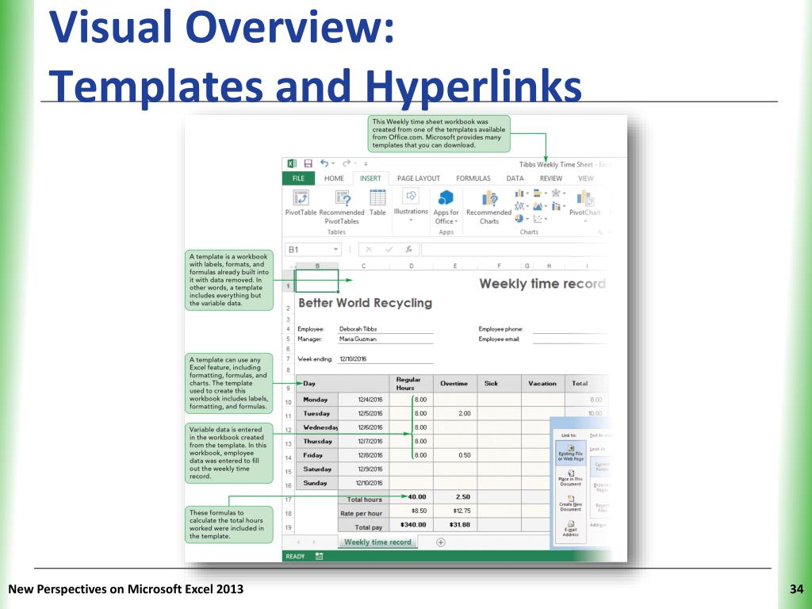Go to the REVIEW tab

tap(550, 178)
